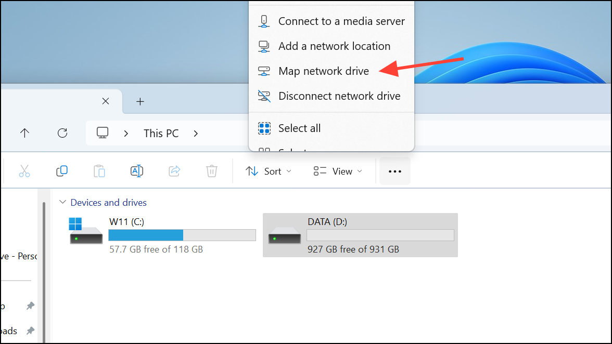Viewport: 612px width, 344px height.
Task: Select the Rename icon
Action: point(136,170)
